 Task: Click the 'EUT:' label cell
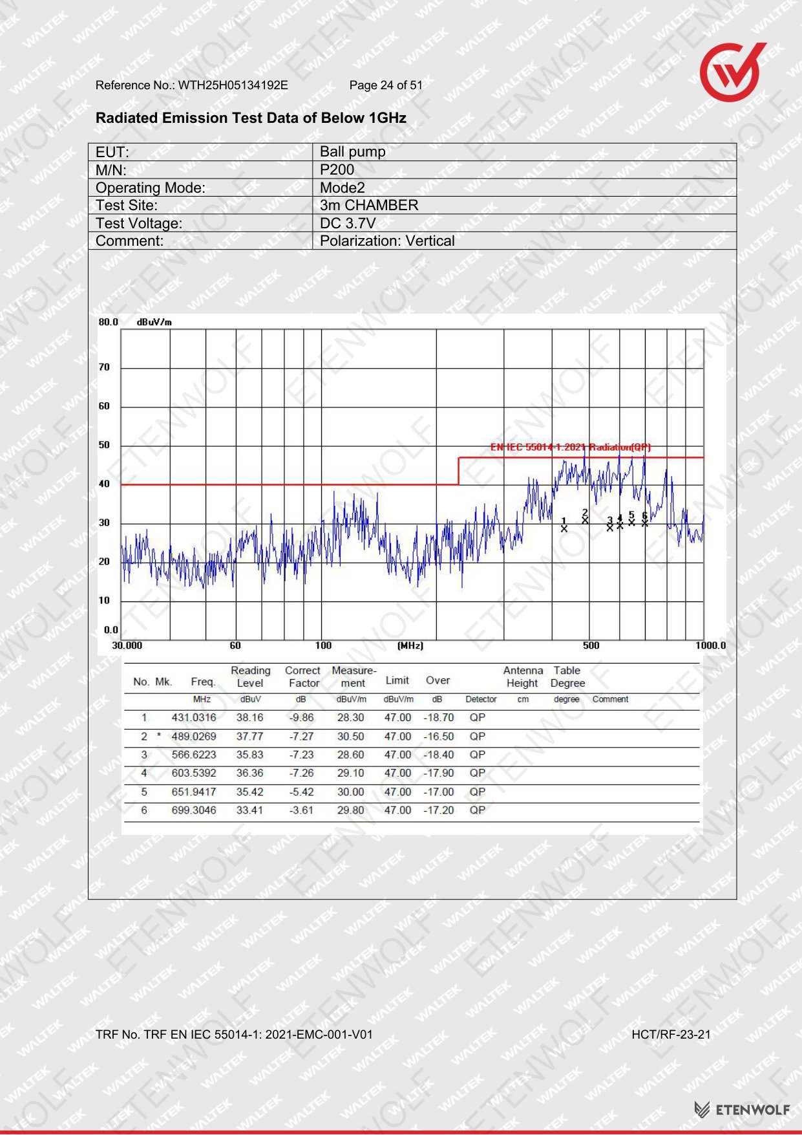tap(200, 152)
